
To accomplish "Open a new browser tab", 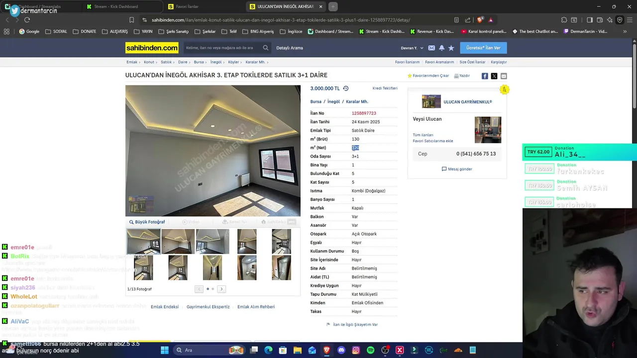I will [x=333, y=6].
